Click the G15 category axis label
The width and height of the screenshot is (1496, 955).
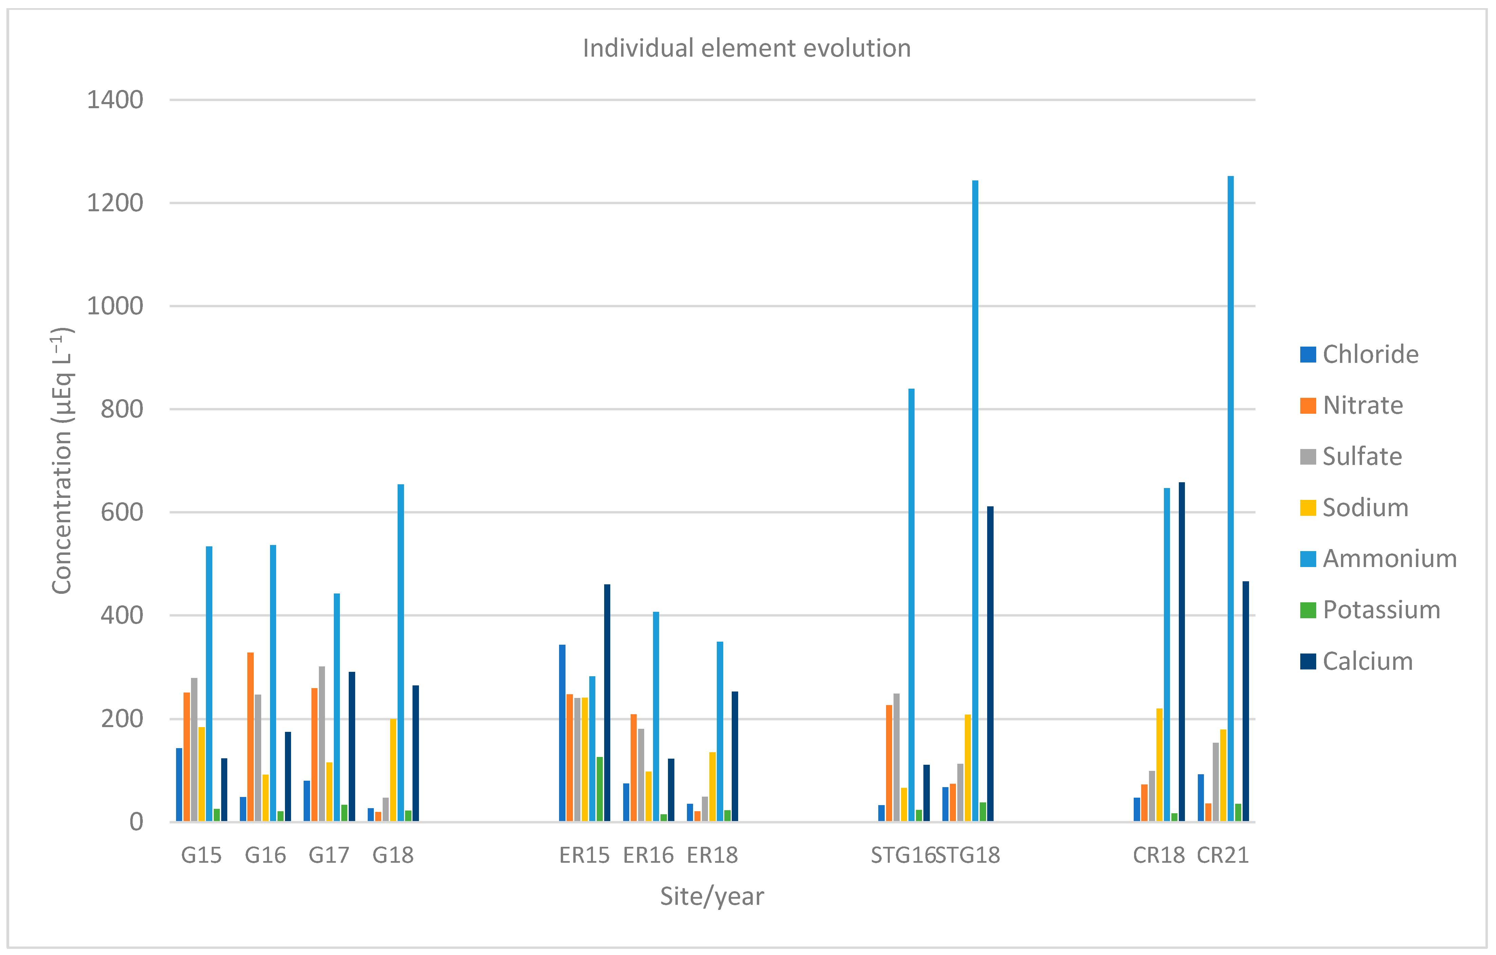pyautogui.click(x=201, y=855)
